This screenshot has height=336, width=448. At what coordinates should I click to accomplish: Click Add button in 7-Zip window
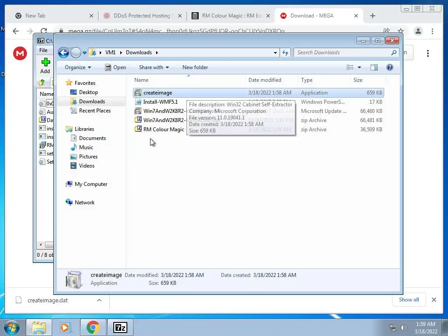[45, 66]
